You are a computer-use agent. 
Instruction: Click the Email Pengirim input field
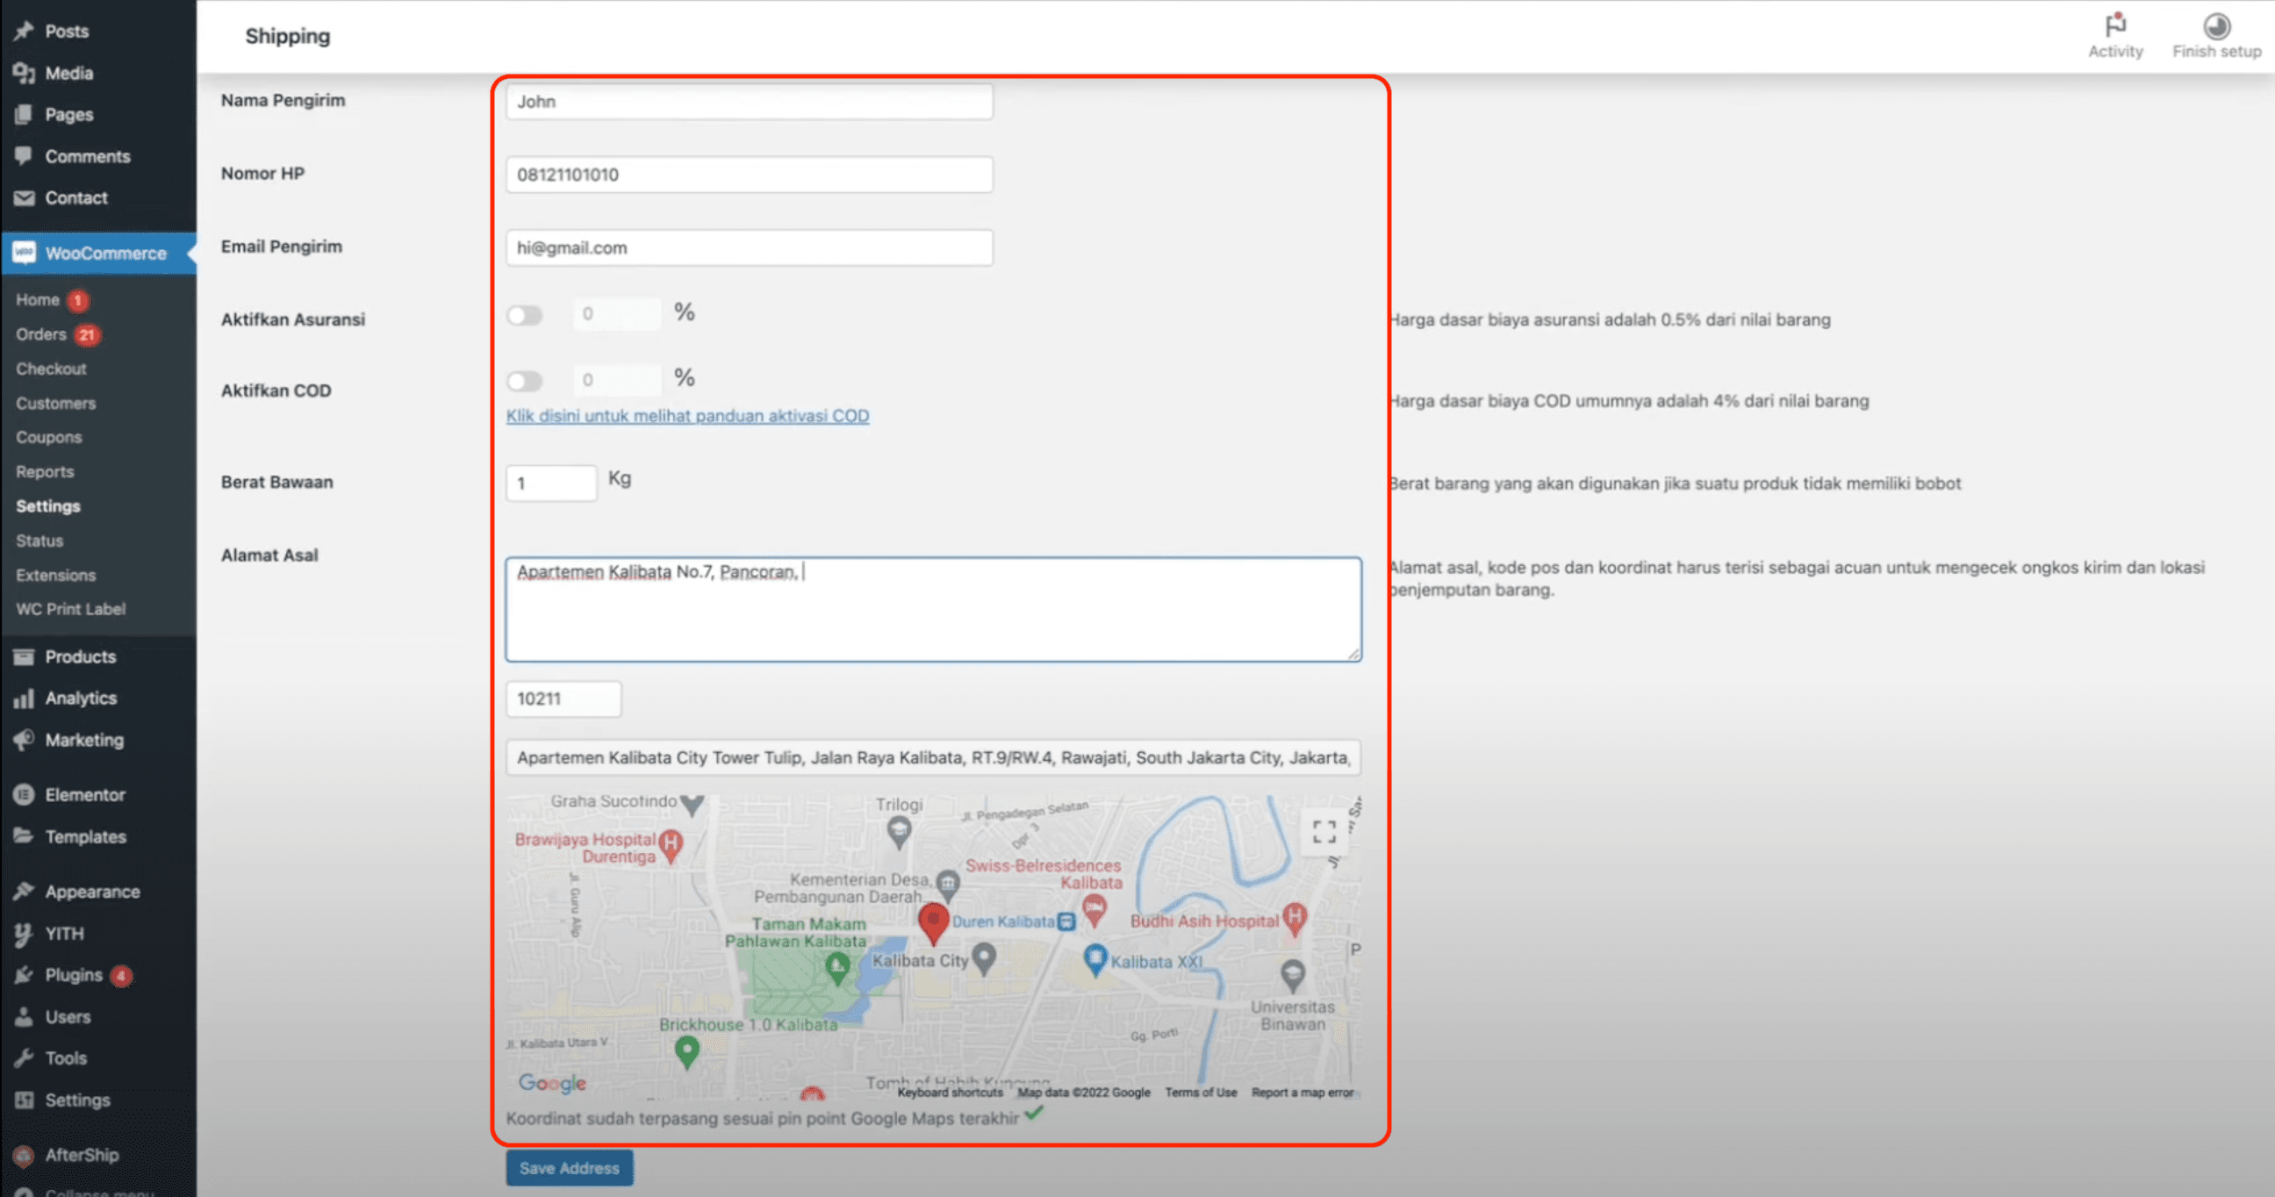[749, 248]
